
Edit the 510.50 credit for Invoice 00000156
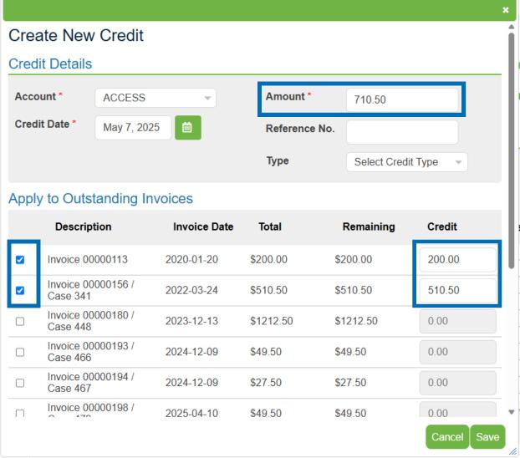pos(456,291)
